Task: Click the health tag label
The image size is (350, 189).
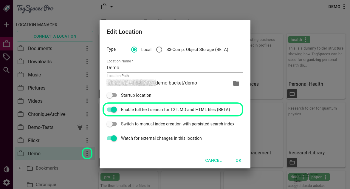Action: point(296,40)
